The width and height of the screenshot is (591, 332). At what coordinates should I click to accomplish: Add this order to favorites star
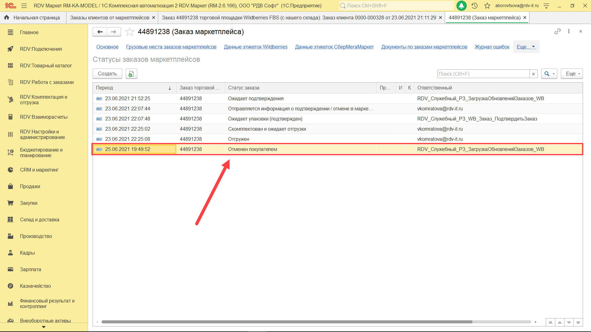coord(130,32)
